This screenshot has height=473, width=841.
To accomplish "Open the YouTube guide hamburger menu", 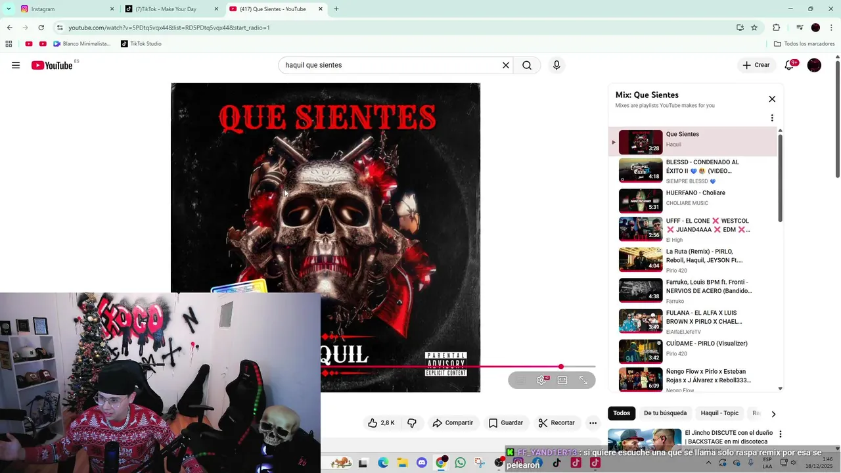I will click(16, 65).
